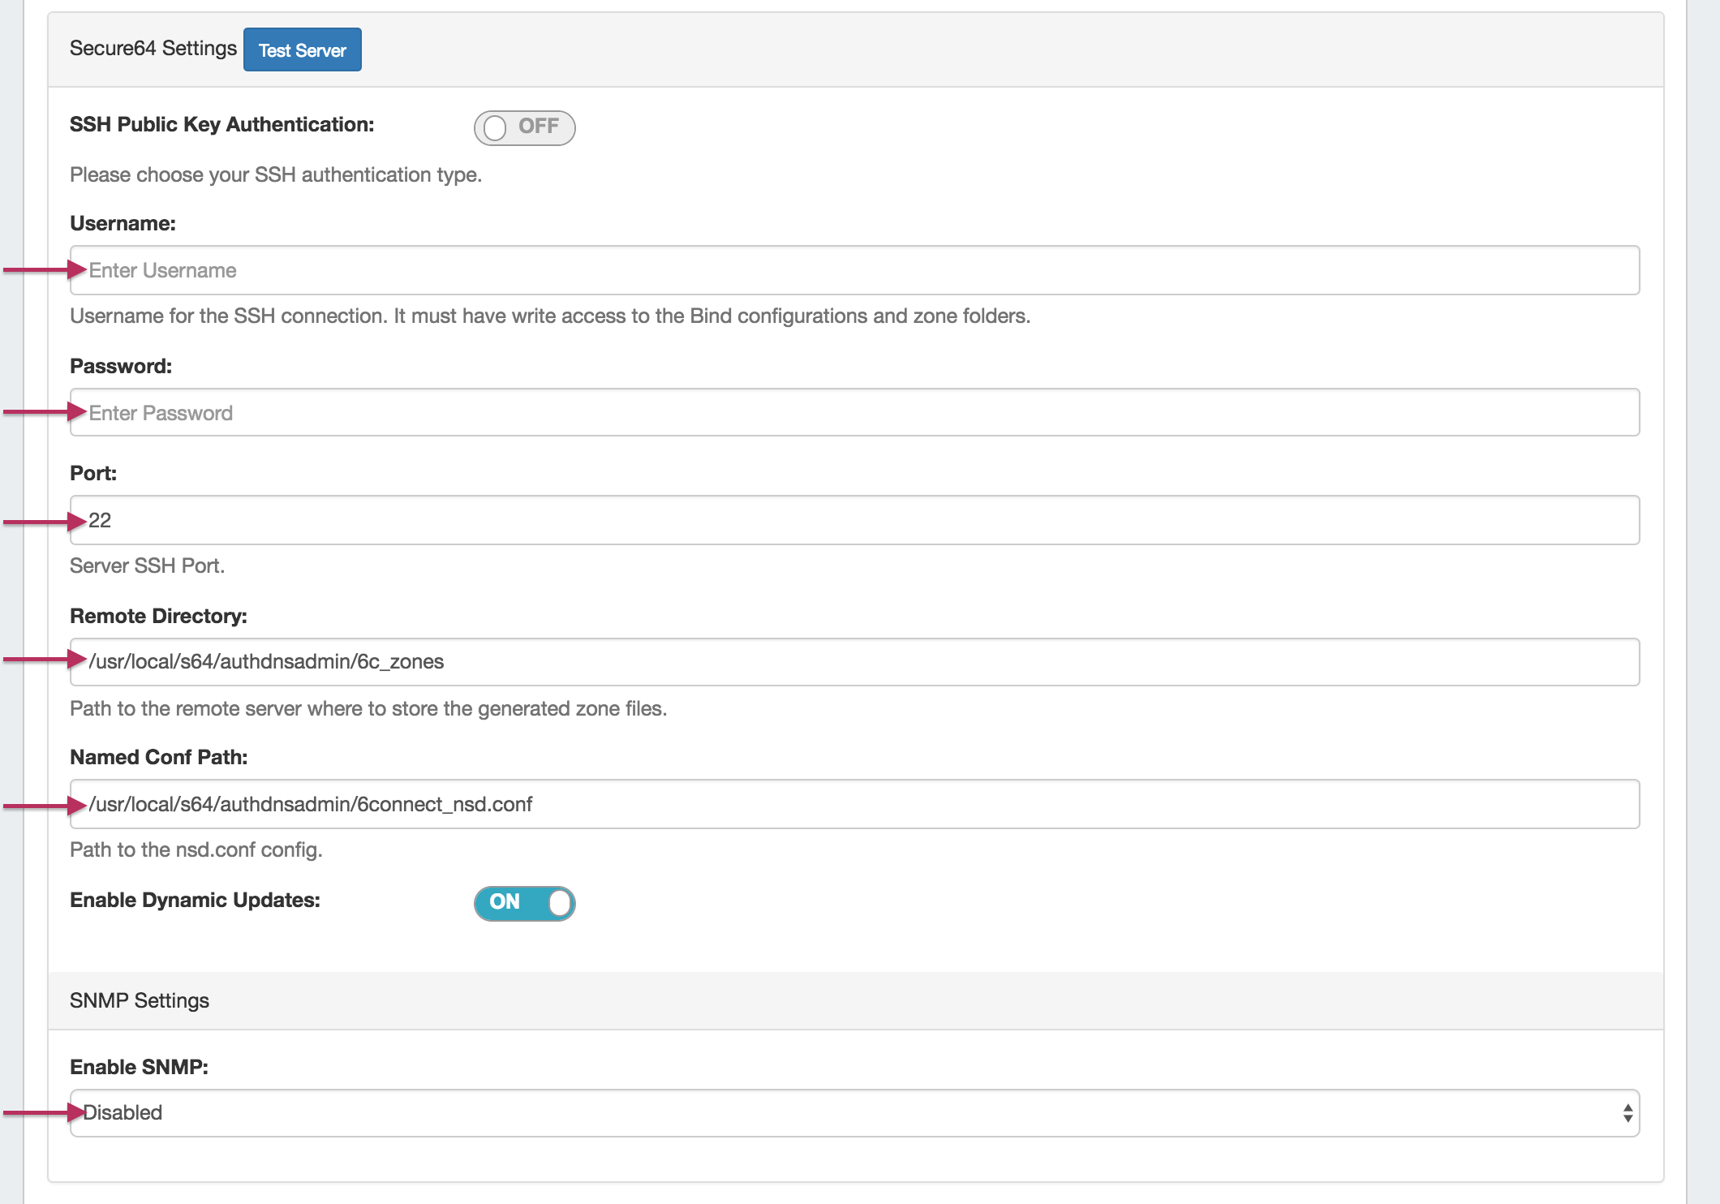The image size is (1720, 1204).
Task: Turn off Enable Dynamic Updates switch
Action: point(524,903)
